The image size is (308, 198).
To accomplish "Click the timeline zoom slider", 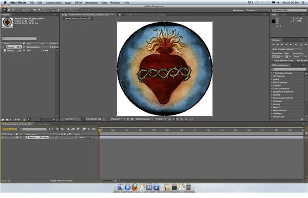I will pos(108,181).
